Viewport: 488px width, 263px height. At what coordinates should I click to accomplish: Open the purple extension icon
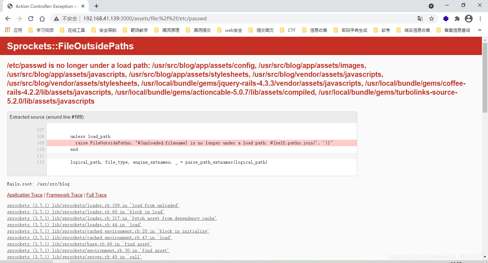pyautogui.click(x=446, y=19)
